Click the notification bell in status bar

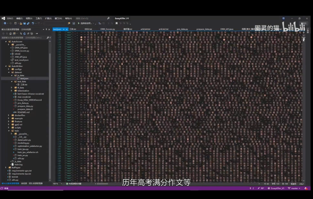pyautogui.click(x=306, y=188)
